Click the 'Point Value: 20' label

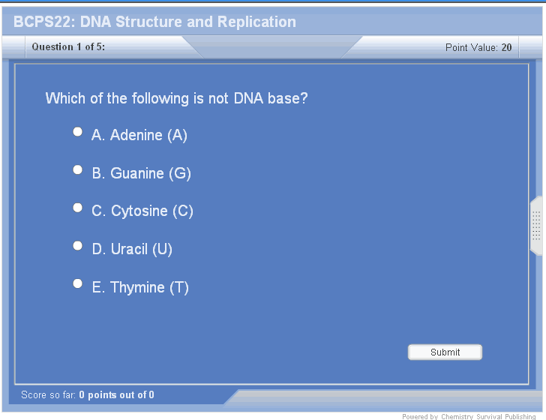pos(478,47)
